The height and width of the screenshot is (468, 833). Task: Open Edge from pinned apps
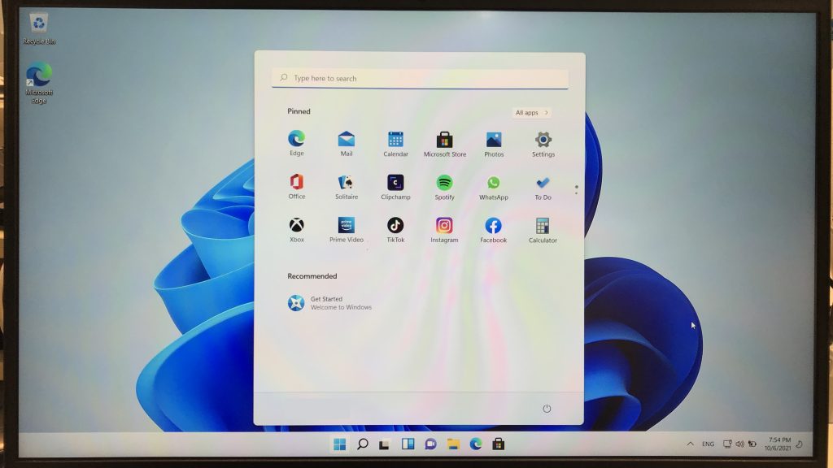click(296, 143)
